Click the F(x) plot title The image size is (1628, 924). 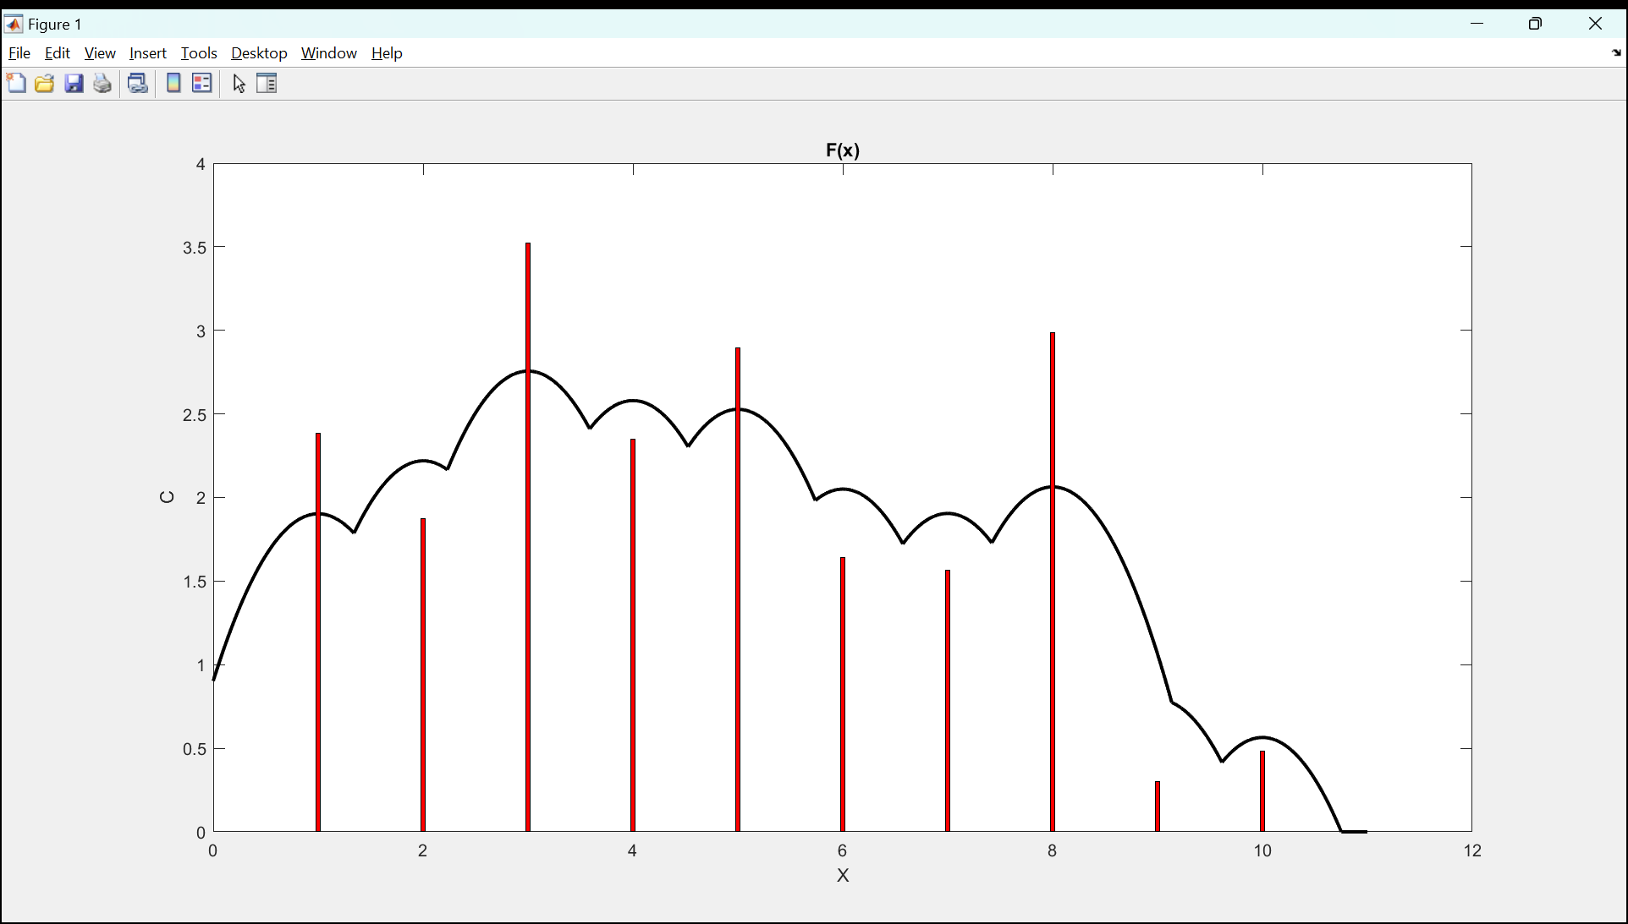843,150
